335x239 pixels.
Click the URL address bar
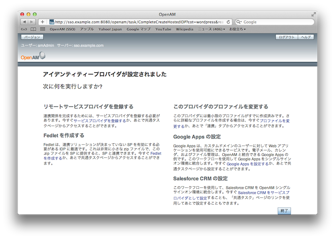(x=138, y=22)
